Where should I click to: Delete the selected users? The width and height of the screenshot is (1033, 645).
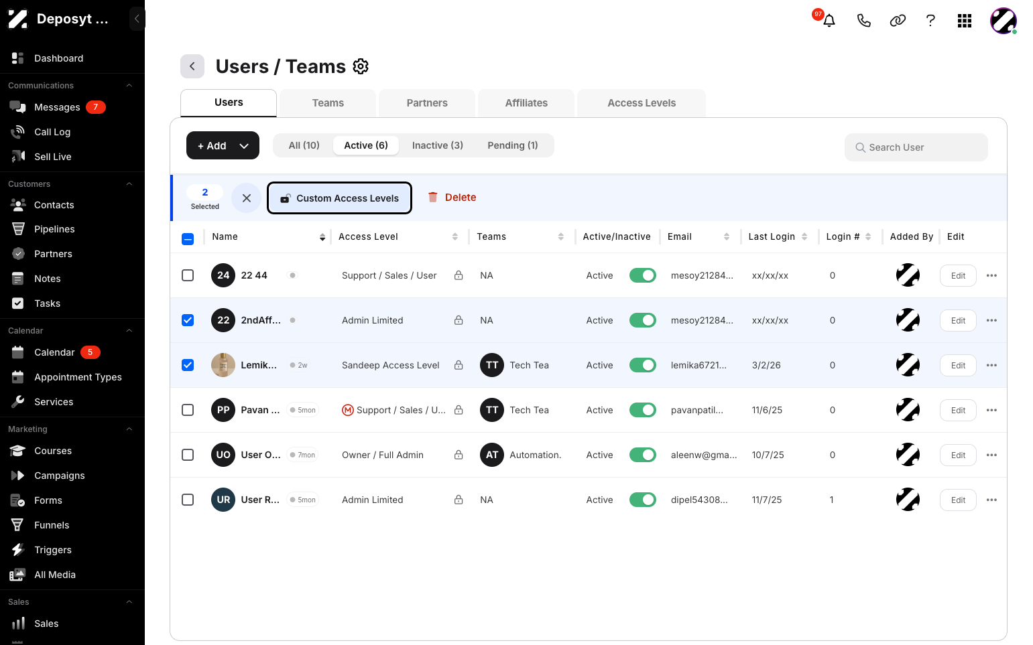point(452,198)
